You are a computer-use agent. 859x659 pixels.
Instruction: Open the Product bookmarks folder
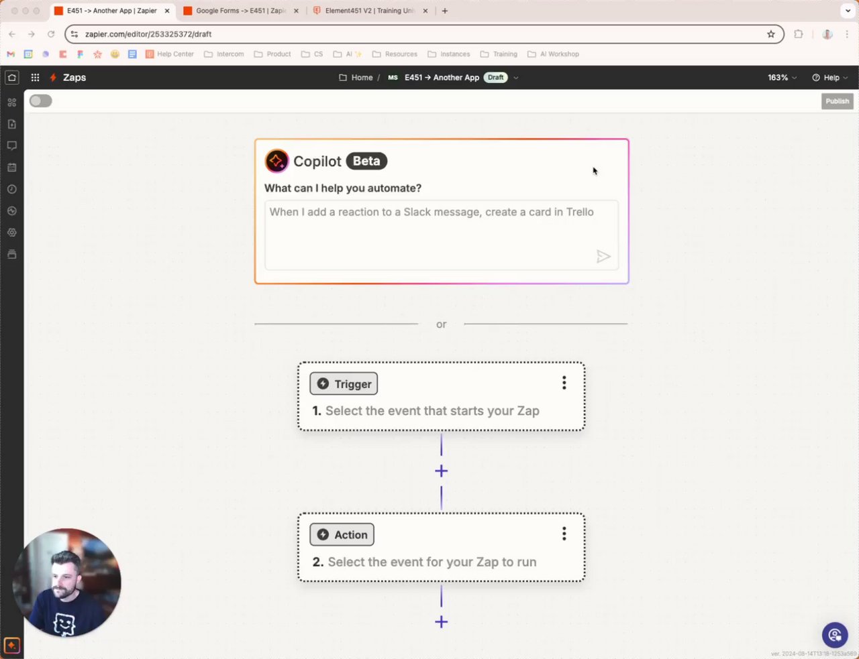(x=272, y=54)
